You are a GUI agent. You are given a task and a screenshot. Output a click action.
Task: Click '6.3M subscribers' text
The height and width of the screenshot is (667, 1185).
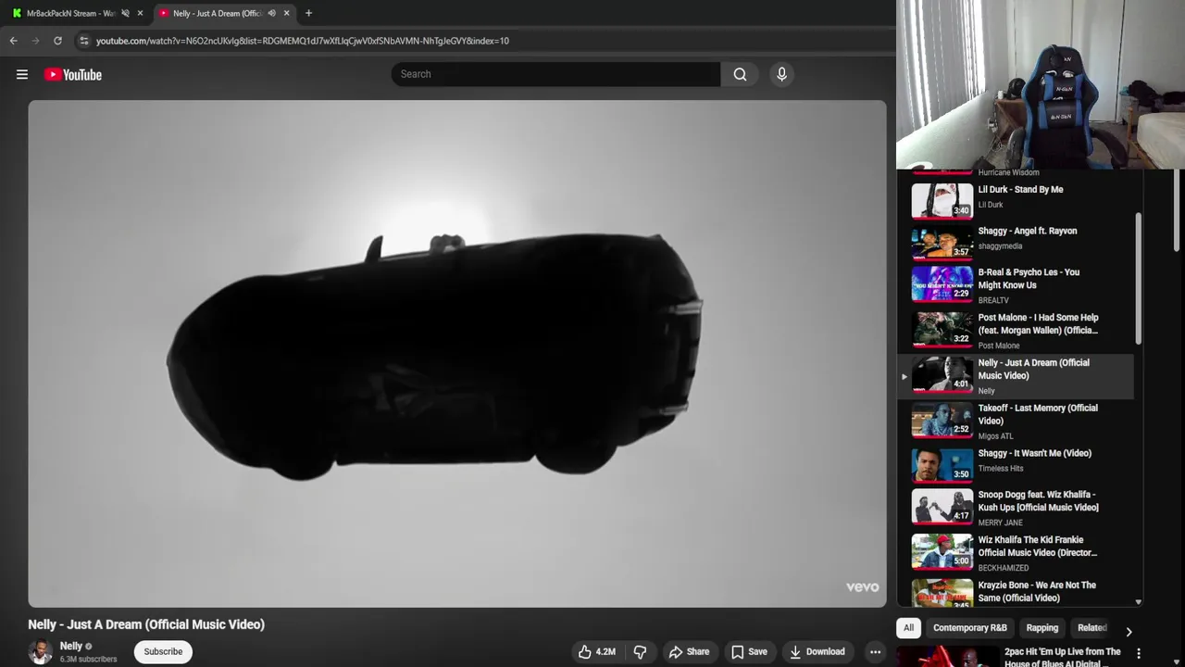tap(88, 660)
